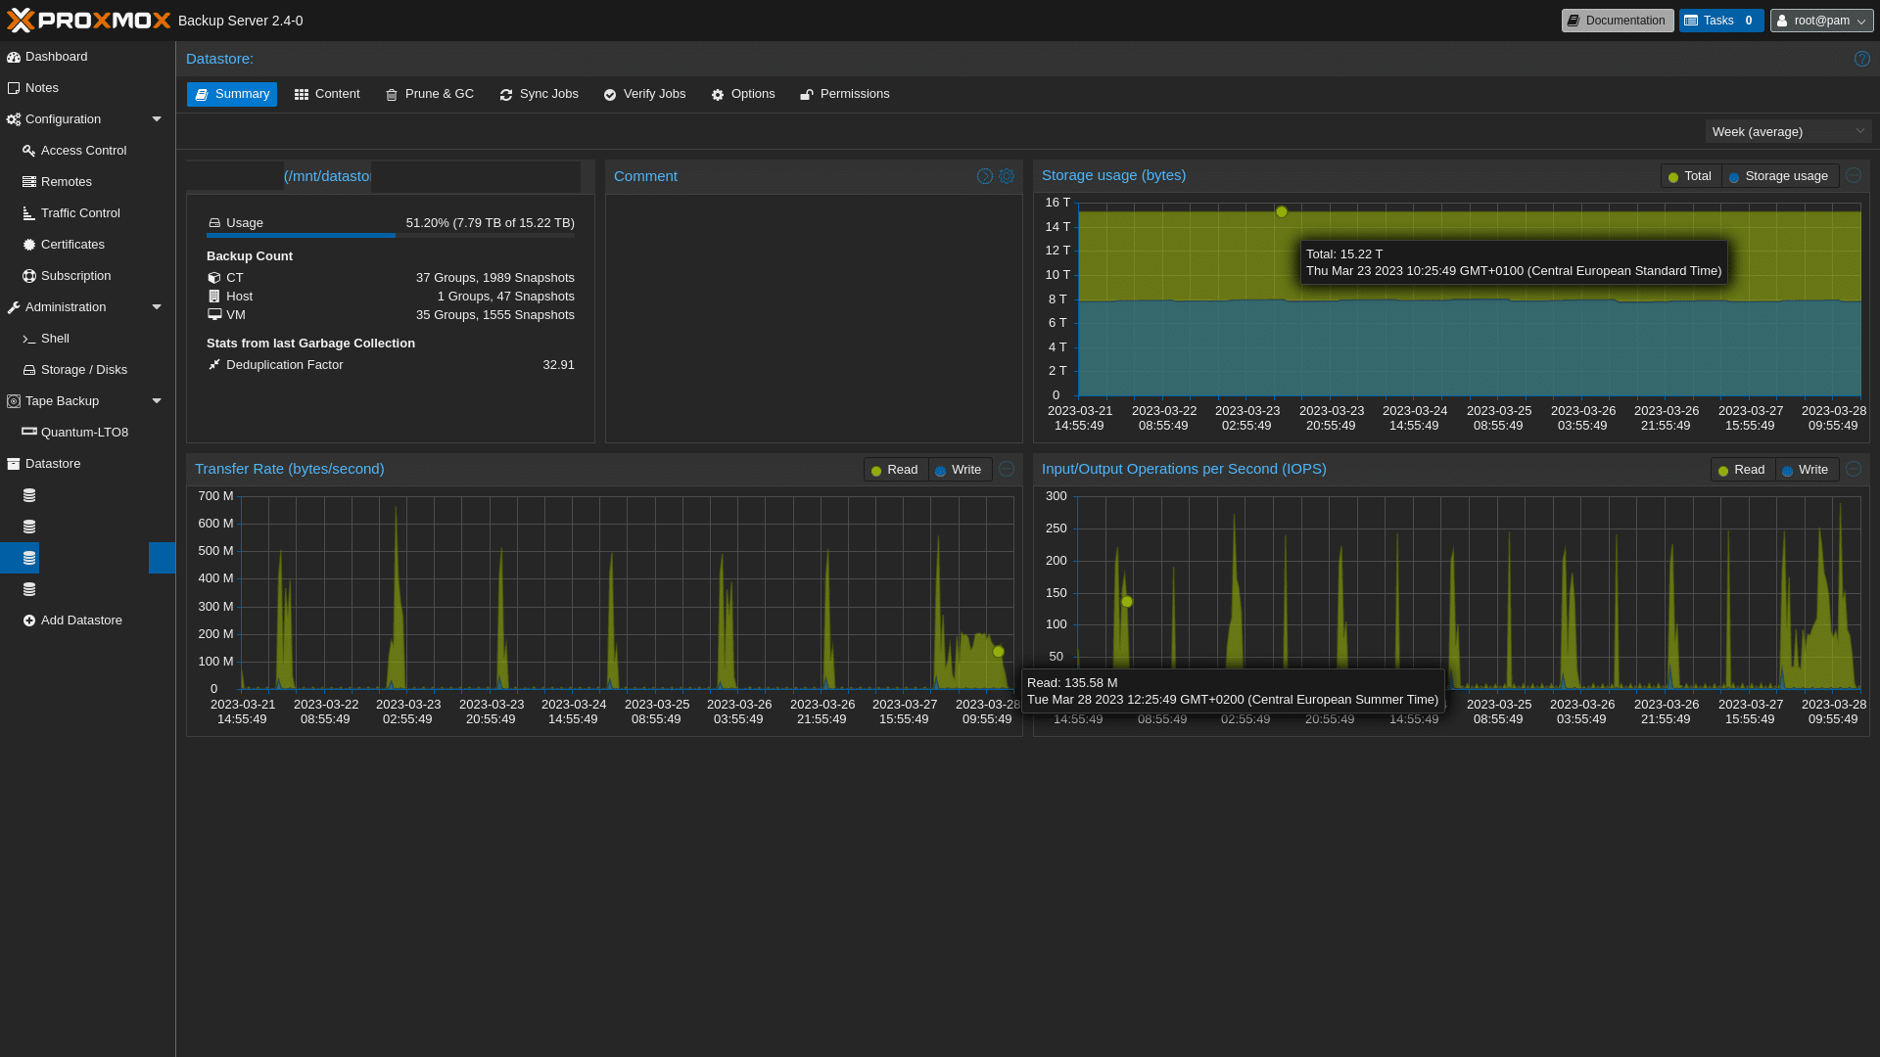Toggle Total storage usage line visibility
The image size is (1880, 1057).
point(1689,175)
